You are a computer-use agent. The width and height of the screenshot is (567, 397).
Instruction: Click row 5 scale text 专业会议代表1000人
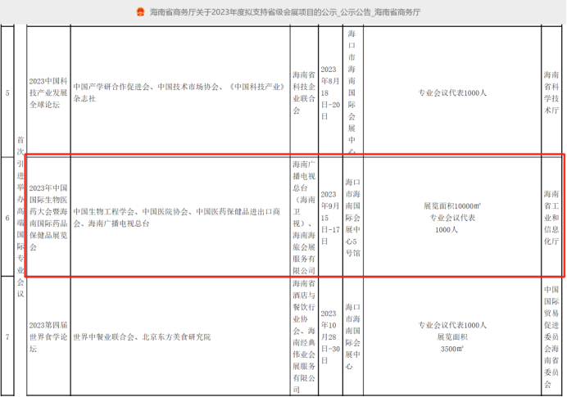tap(452, 92)
